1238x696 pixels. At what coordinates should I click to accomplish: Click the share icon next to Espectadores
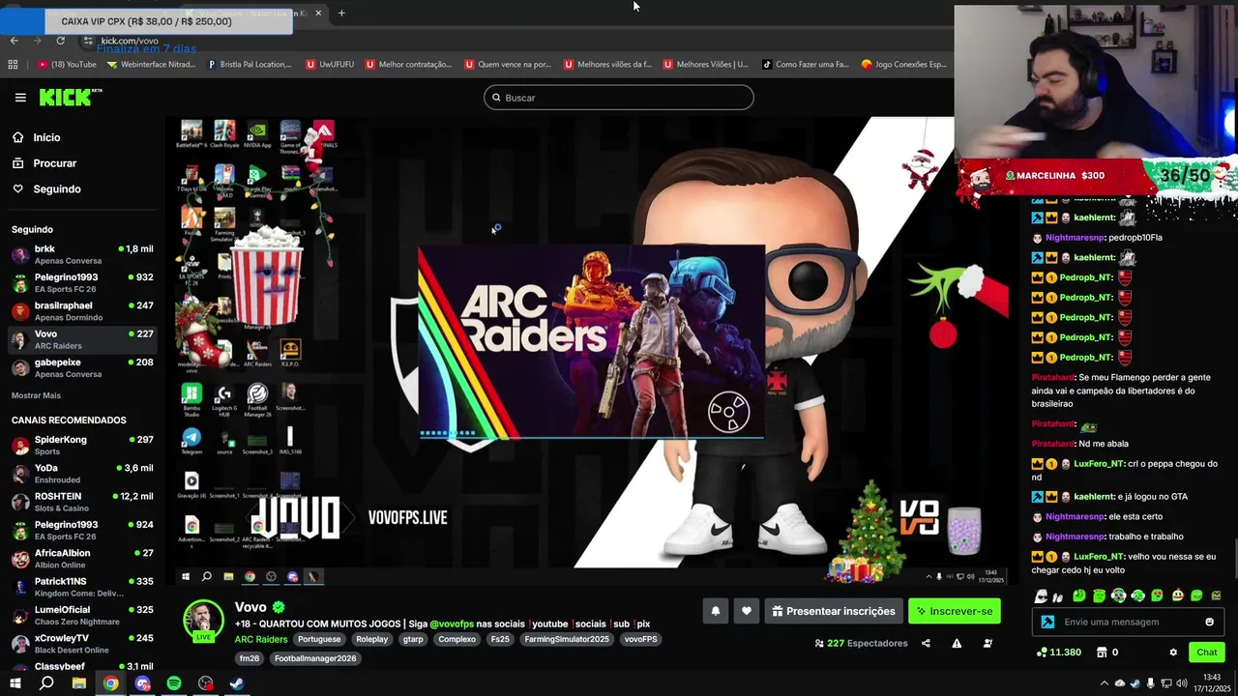click(926, 643)
